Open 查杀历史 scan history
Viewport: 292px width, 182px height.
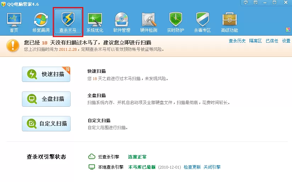point(237,41)
